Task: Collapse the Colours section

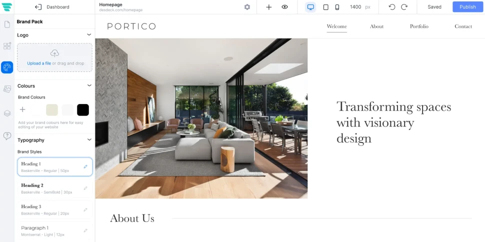Action: (x=89, y=85)
